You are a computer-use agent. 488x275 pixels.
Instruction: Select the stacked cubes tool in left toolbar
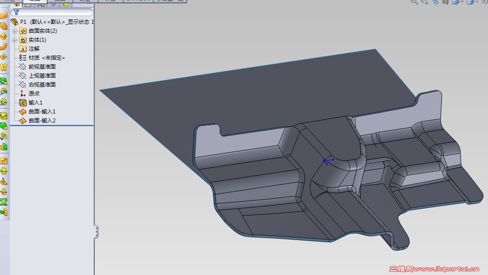pyautogui.click(x=4, y=26)
